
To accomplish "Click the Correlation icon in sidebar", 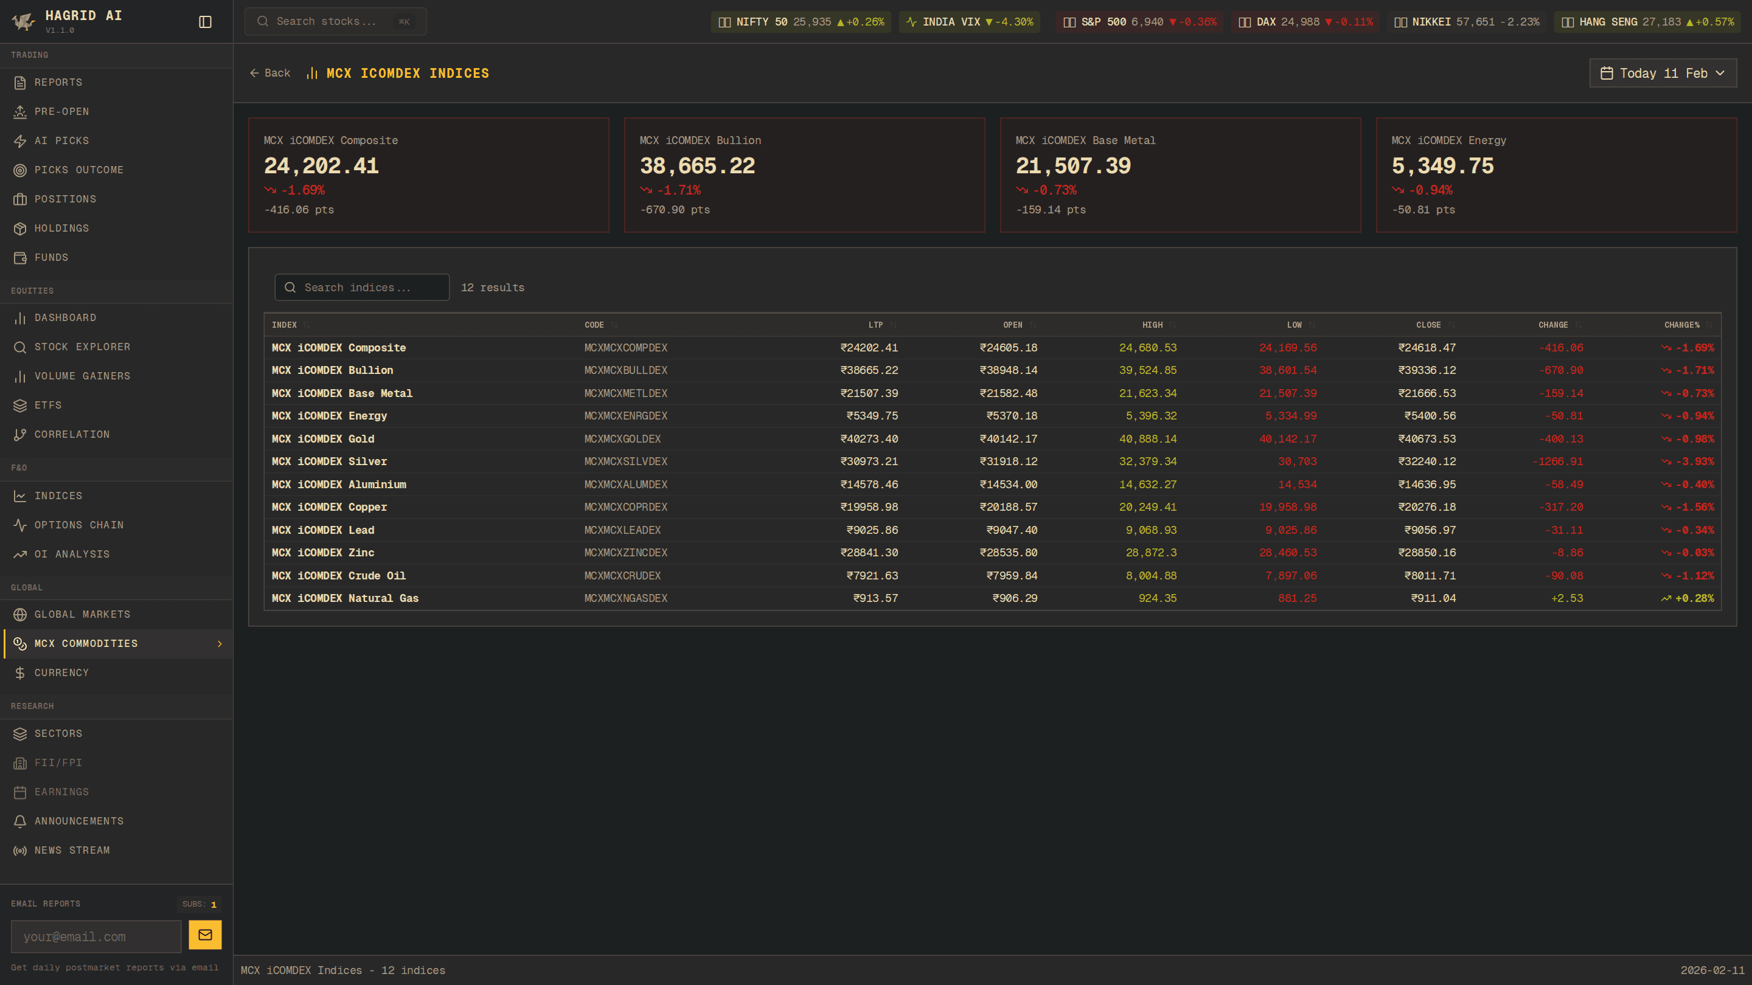I will [x=19, y=434].
